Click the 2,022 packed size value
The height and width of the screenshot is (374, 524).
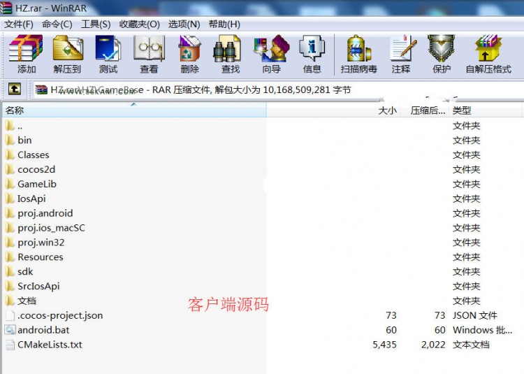[433, 345]
